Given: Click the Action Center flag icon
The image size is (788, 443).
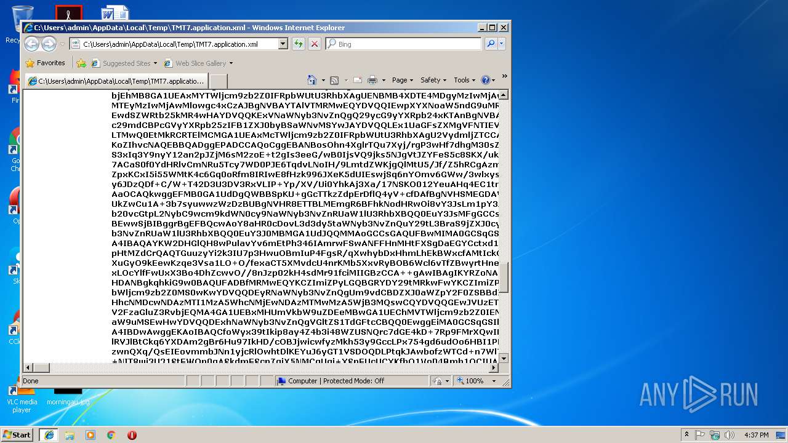Looking at the screenshot, I should (700, 434).
